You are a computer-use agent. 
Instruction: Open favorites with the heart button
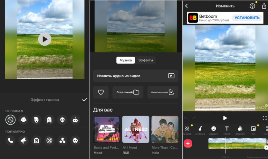101,92
